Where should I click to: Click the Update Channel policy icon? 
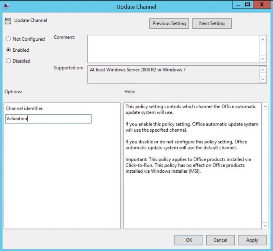pos(8,21)
